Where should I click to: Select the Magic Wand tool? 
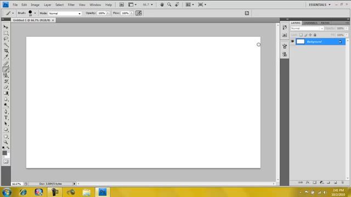click(6, 45)
